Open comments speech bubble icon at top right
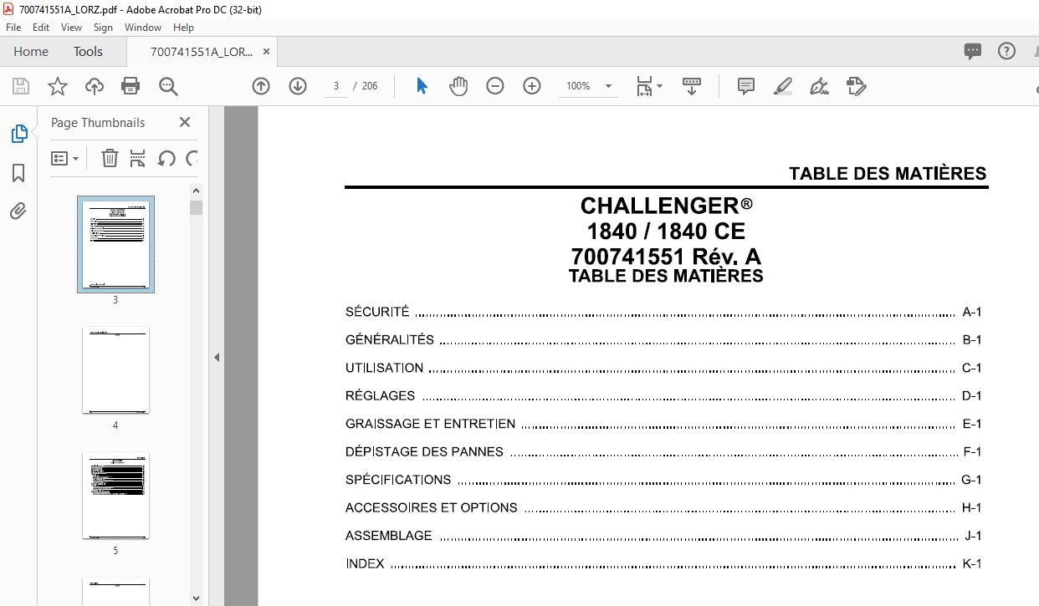 [973, 51]
